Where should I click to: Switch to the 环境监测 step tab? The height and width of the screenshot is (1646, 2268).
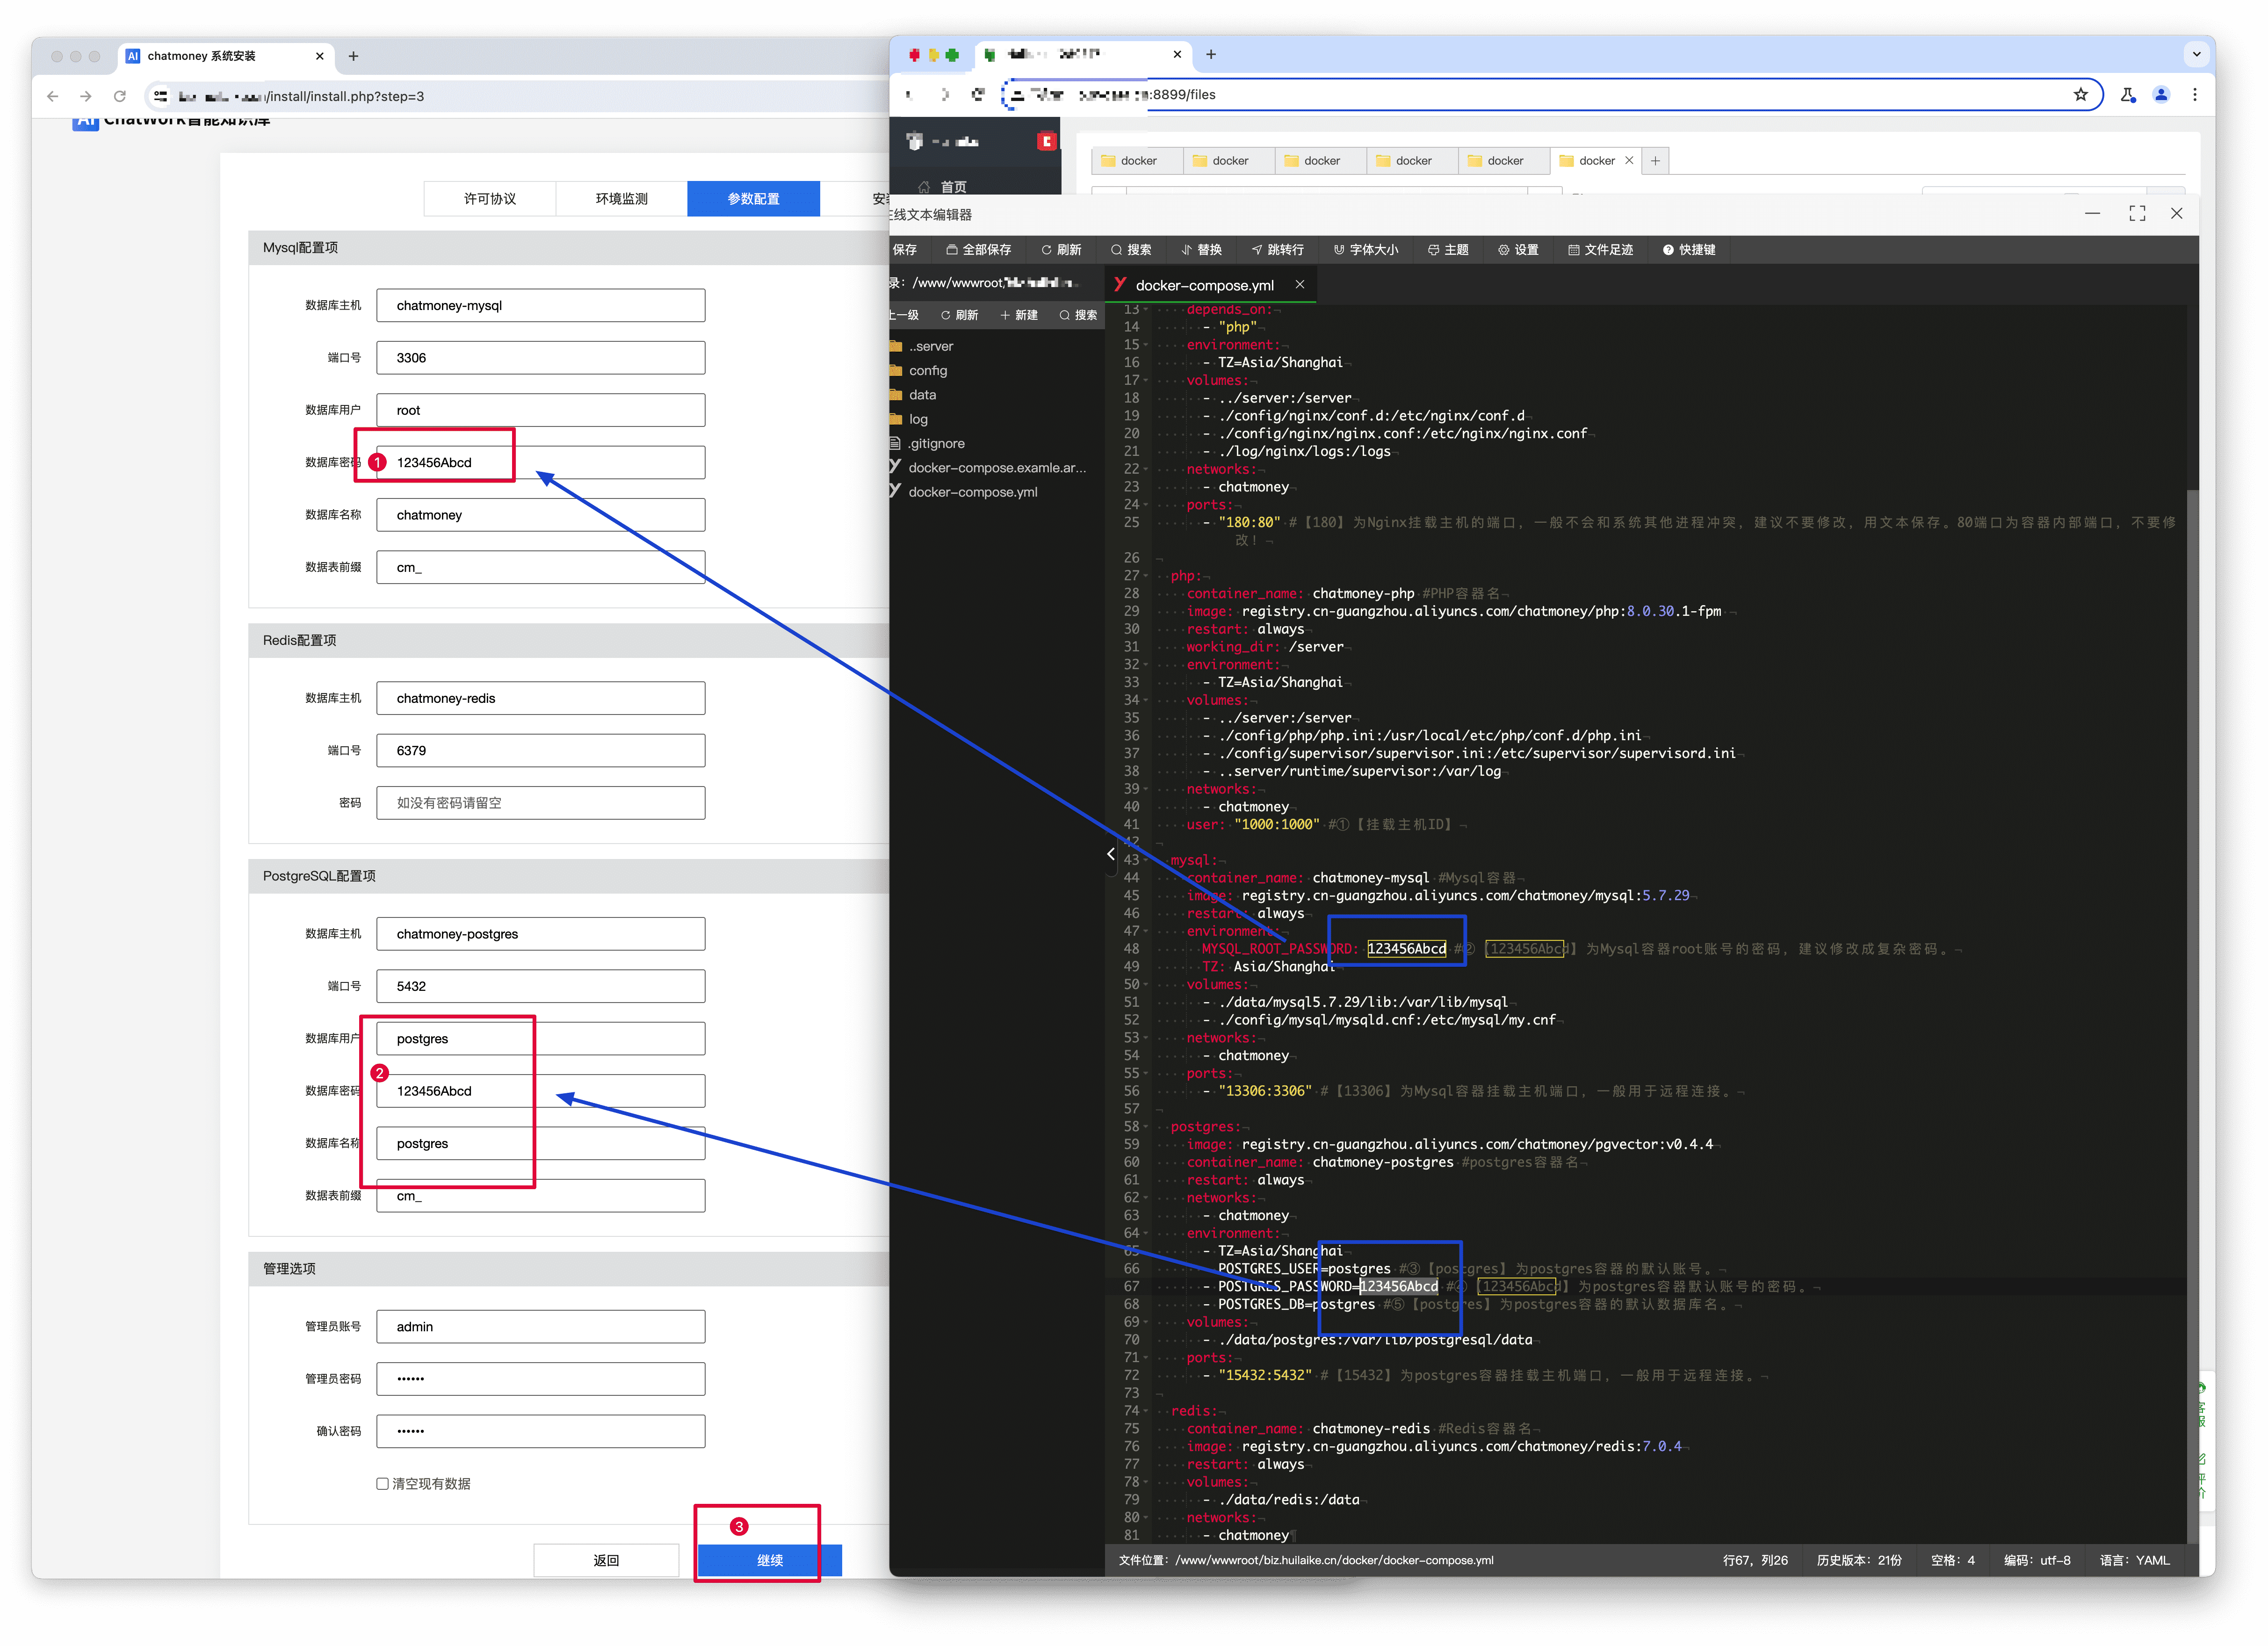tap(622, 199)
